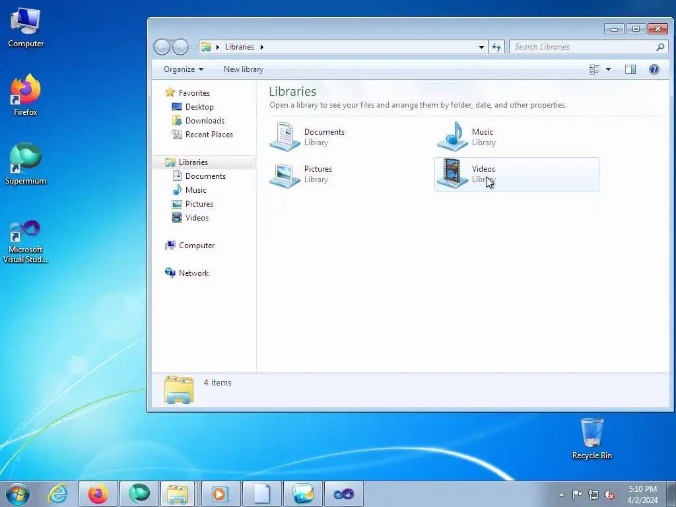The image size is (676, 507).
Task: Click the muted volume icon in tray
Action: click(x=609, y=494)
